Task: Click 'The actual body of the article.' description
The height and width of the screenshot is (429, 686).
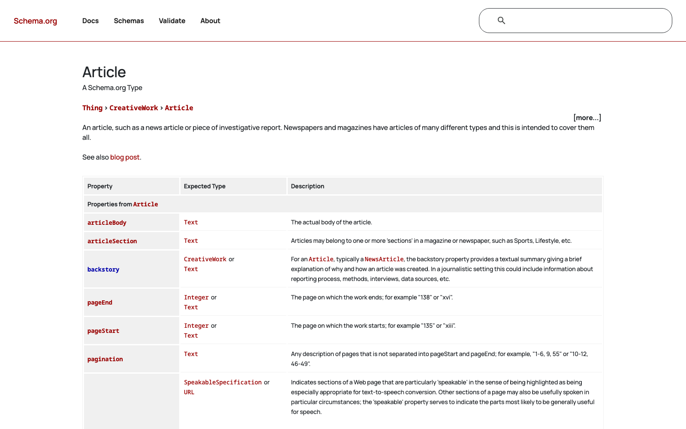Action: point(331,222)
